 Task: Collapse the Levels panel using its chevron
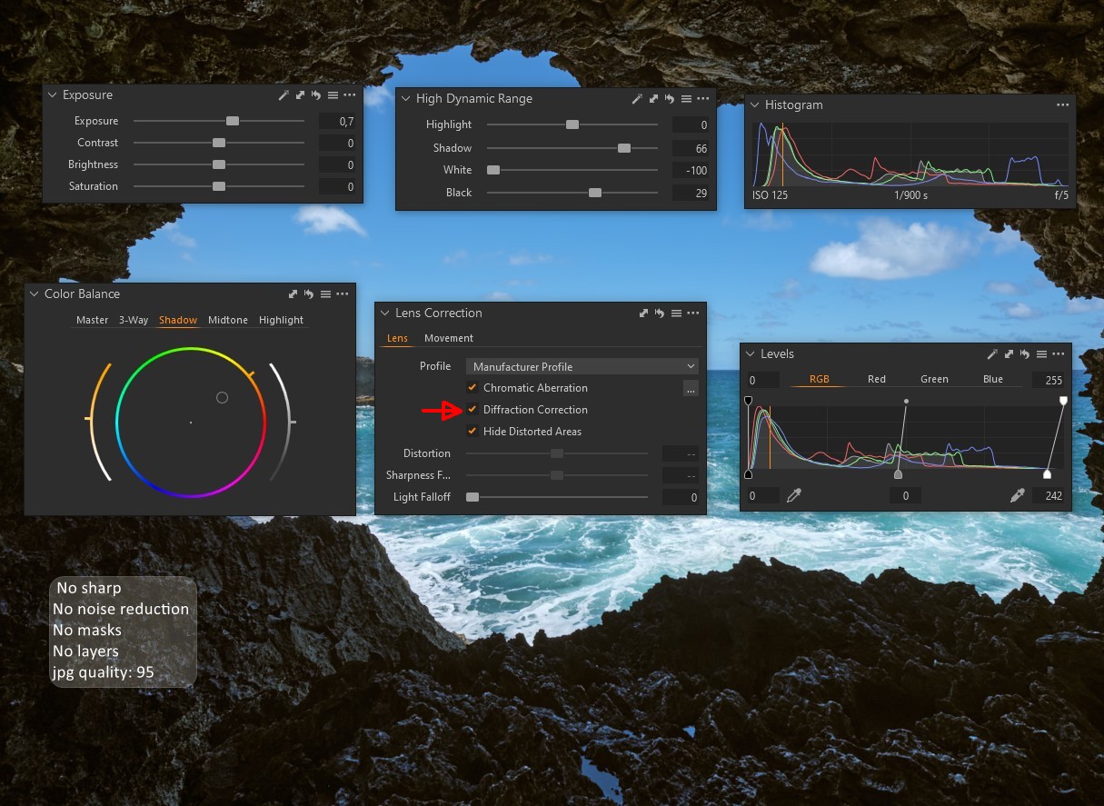tap(750, 354)
